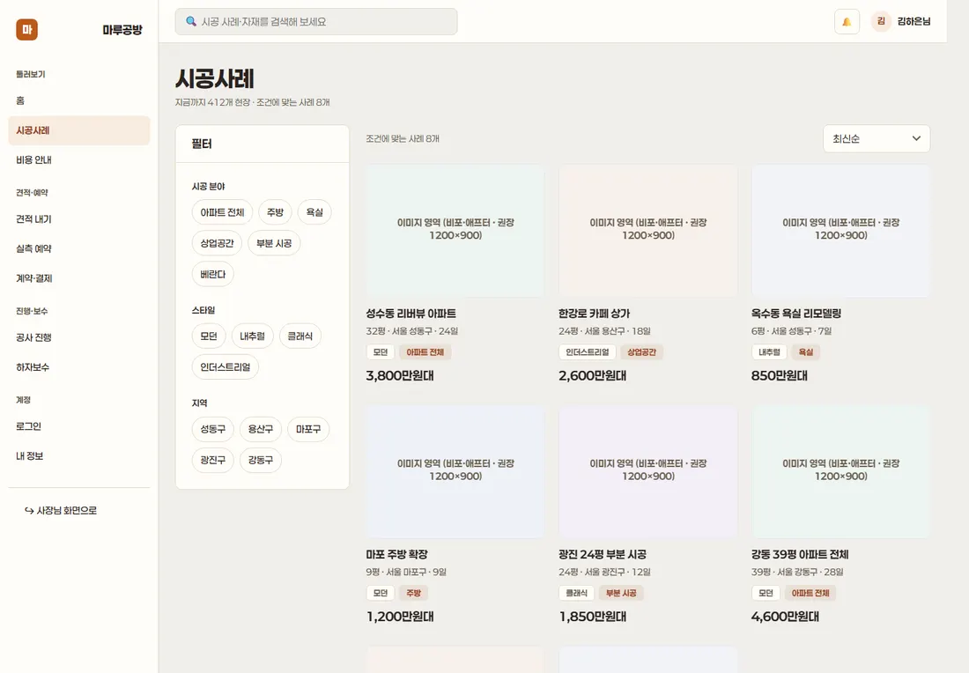Toggle the 내추럴 style filter chip
The width and height of the screenshot is (969, 673).
(252, 336)
